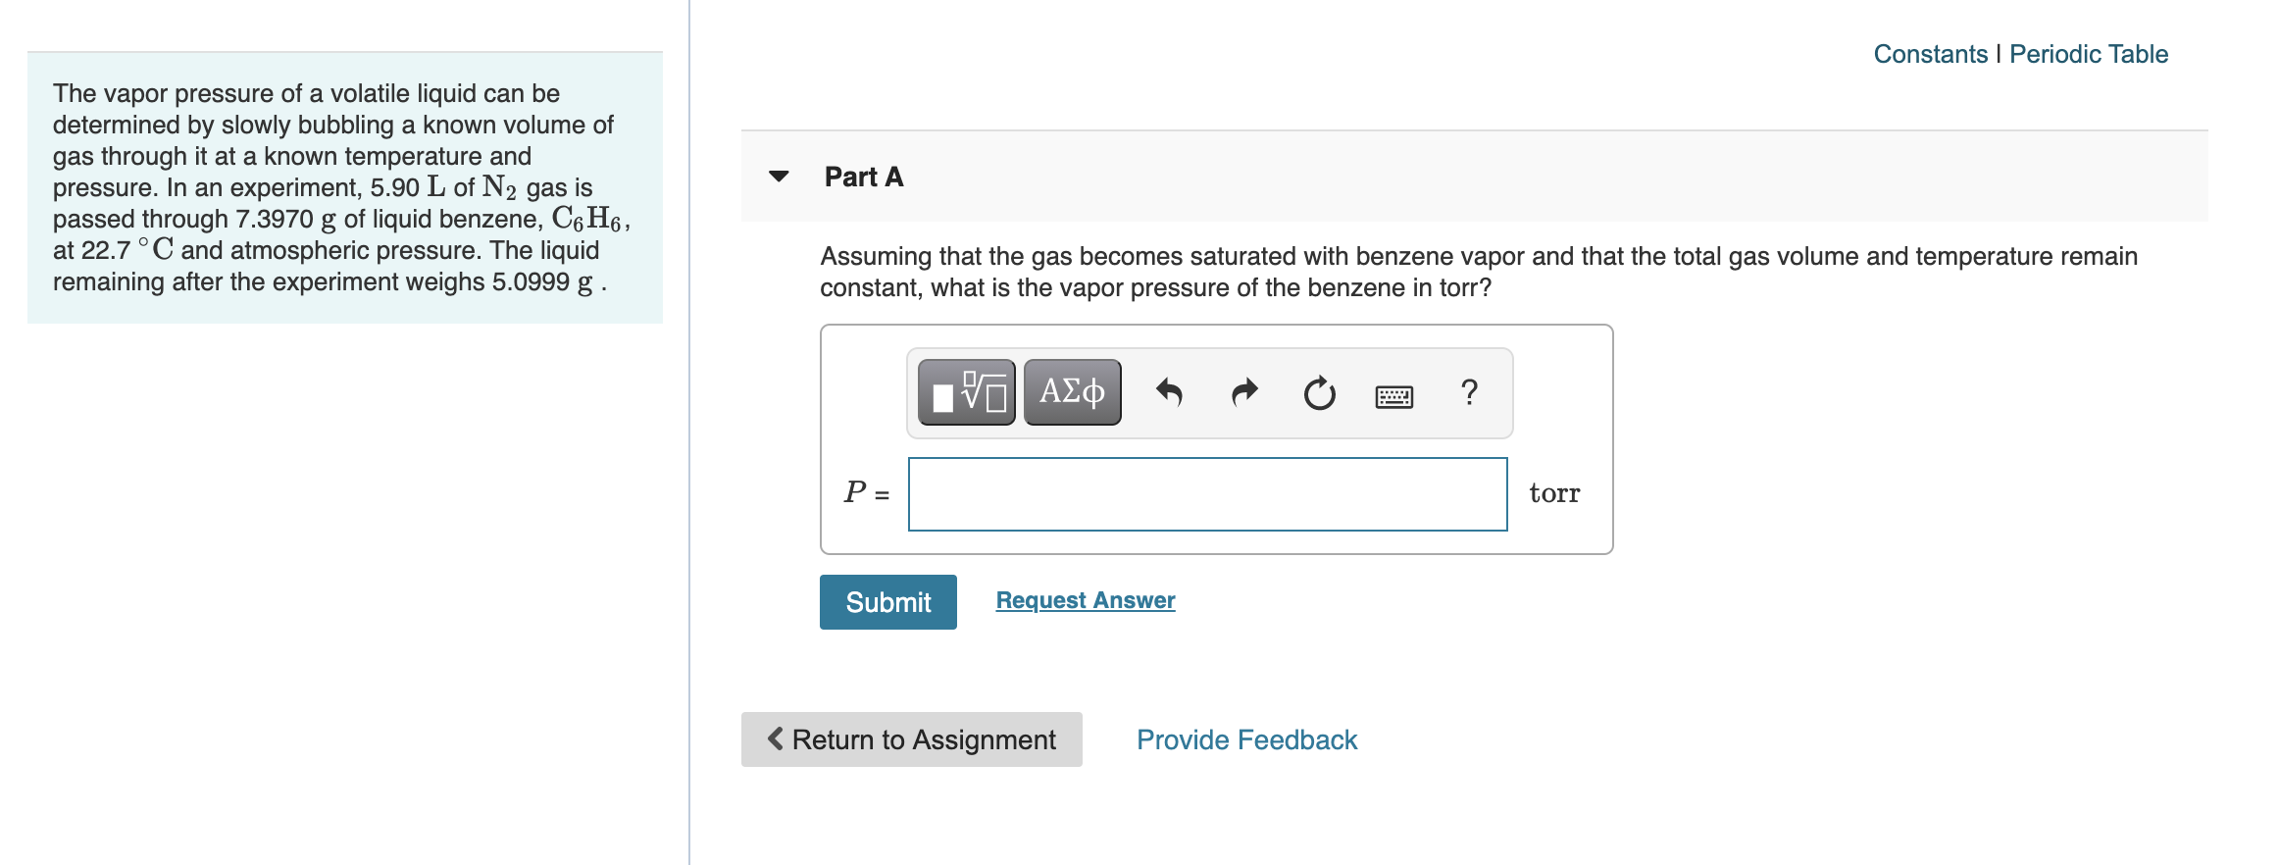Click the P = variable label
2279x865 pixels.
(x=866, y=492)
